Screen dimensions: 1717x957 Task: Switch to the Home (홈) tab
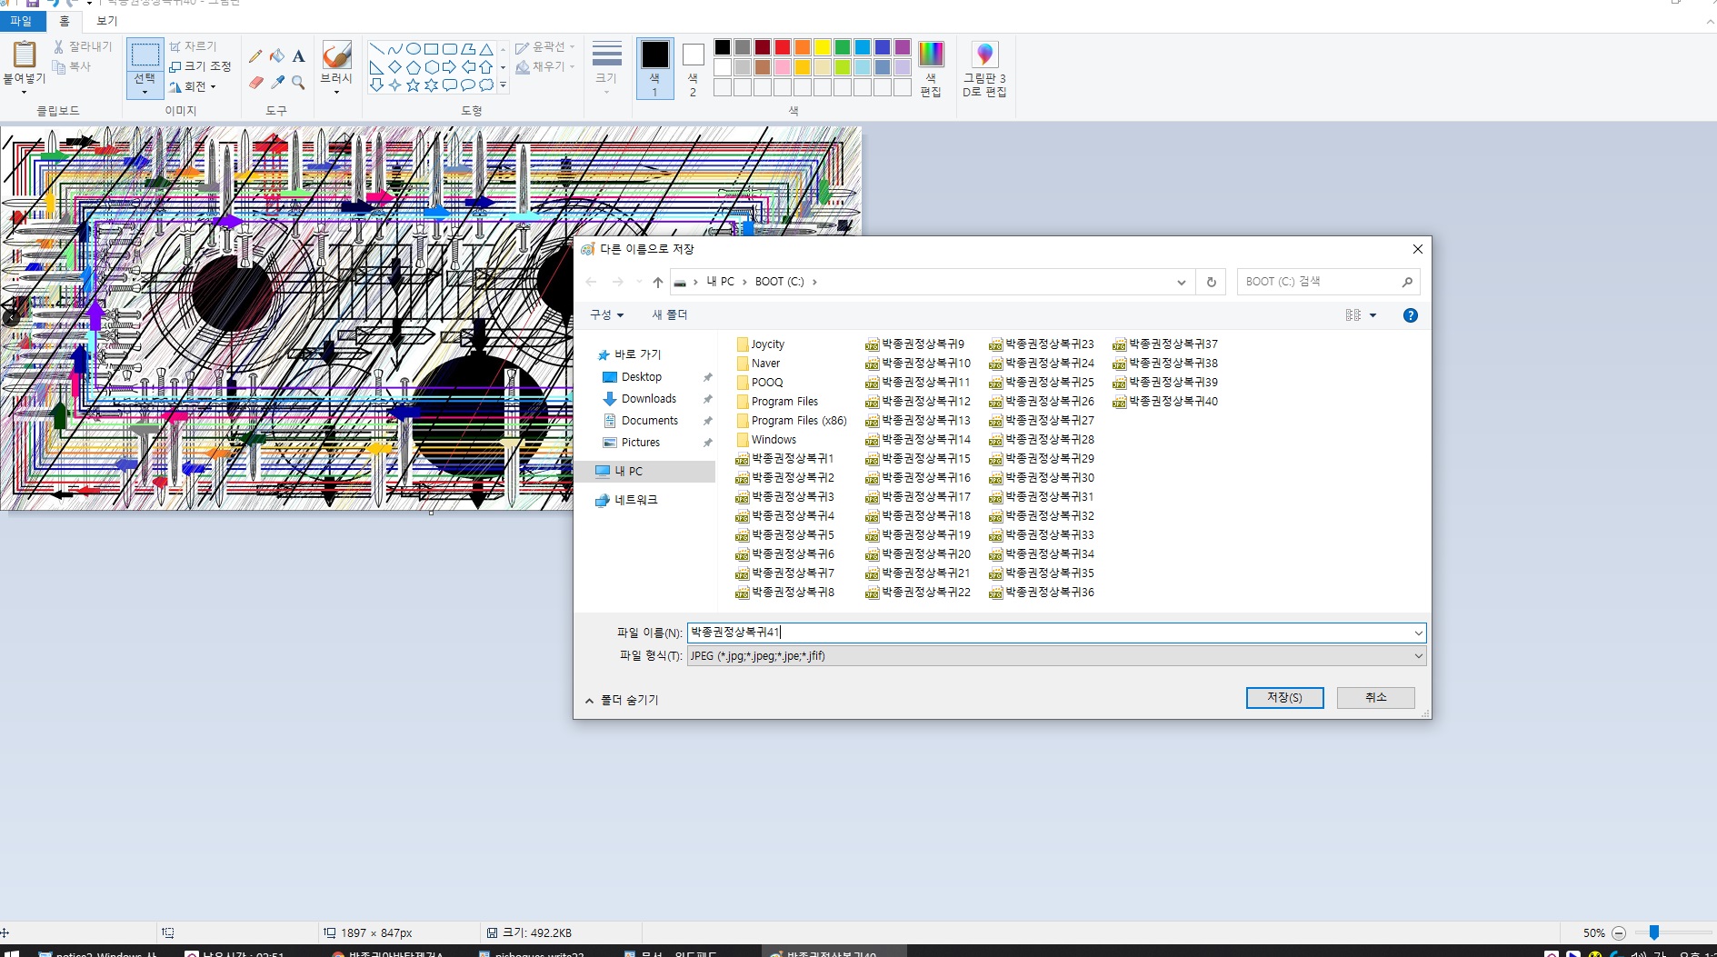coord(65,21)
